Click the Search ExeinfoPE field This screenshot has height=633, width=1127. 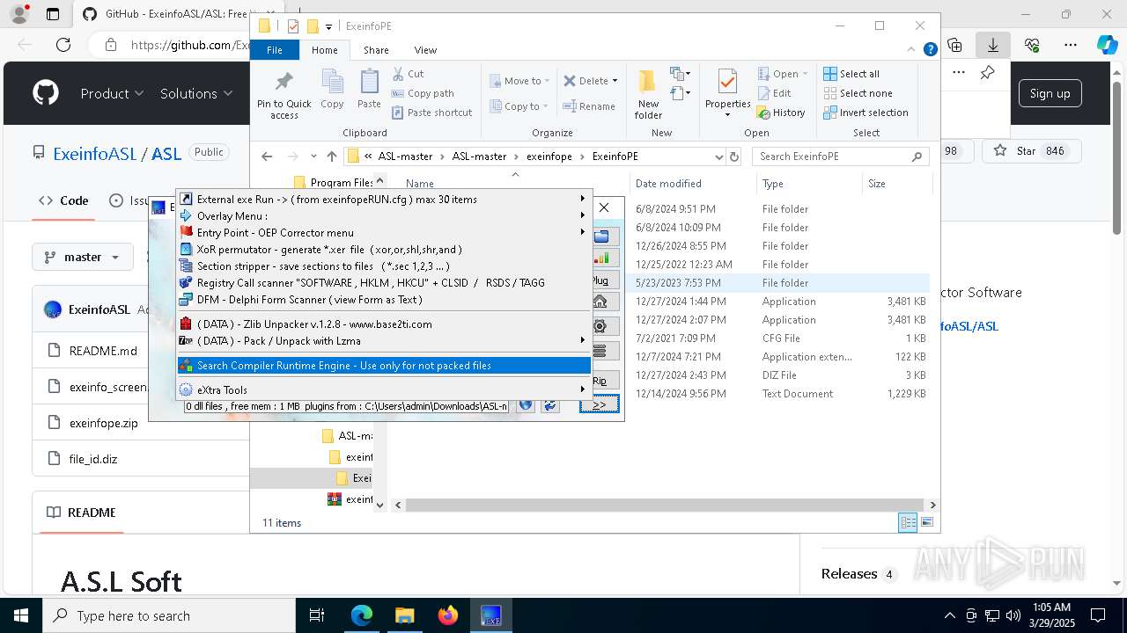tap(841, 156)
